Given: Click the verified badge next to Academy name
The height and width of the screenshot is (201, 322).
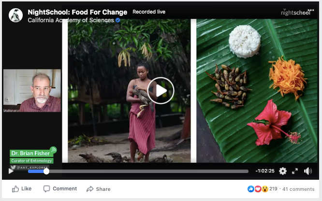Looking at the screenshot, I should pos(118,20).
